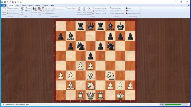Click Remove All Kibitzers
The height and width of the screenshot is (107, 191).
(100, 8)
